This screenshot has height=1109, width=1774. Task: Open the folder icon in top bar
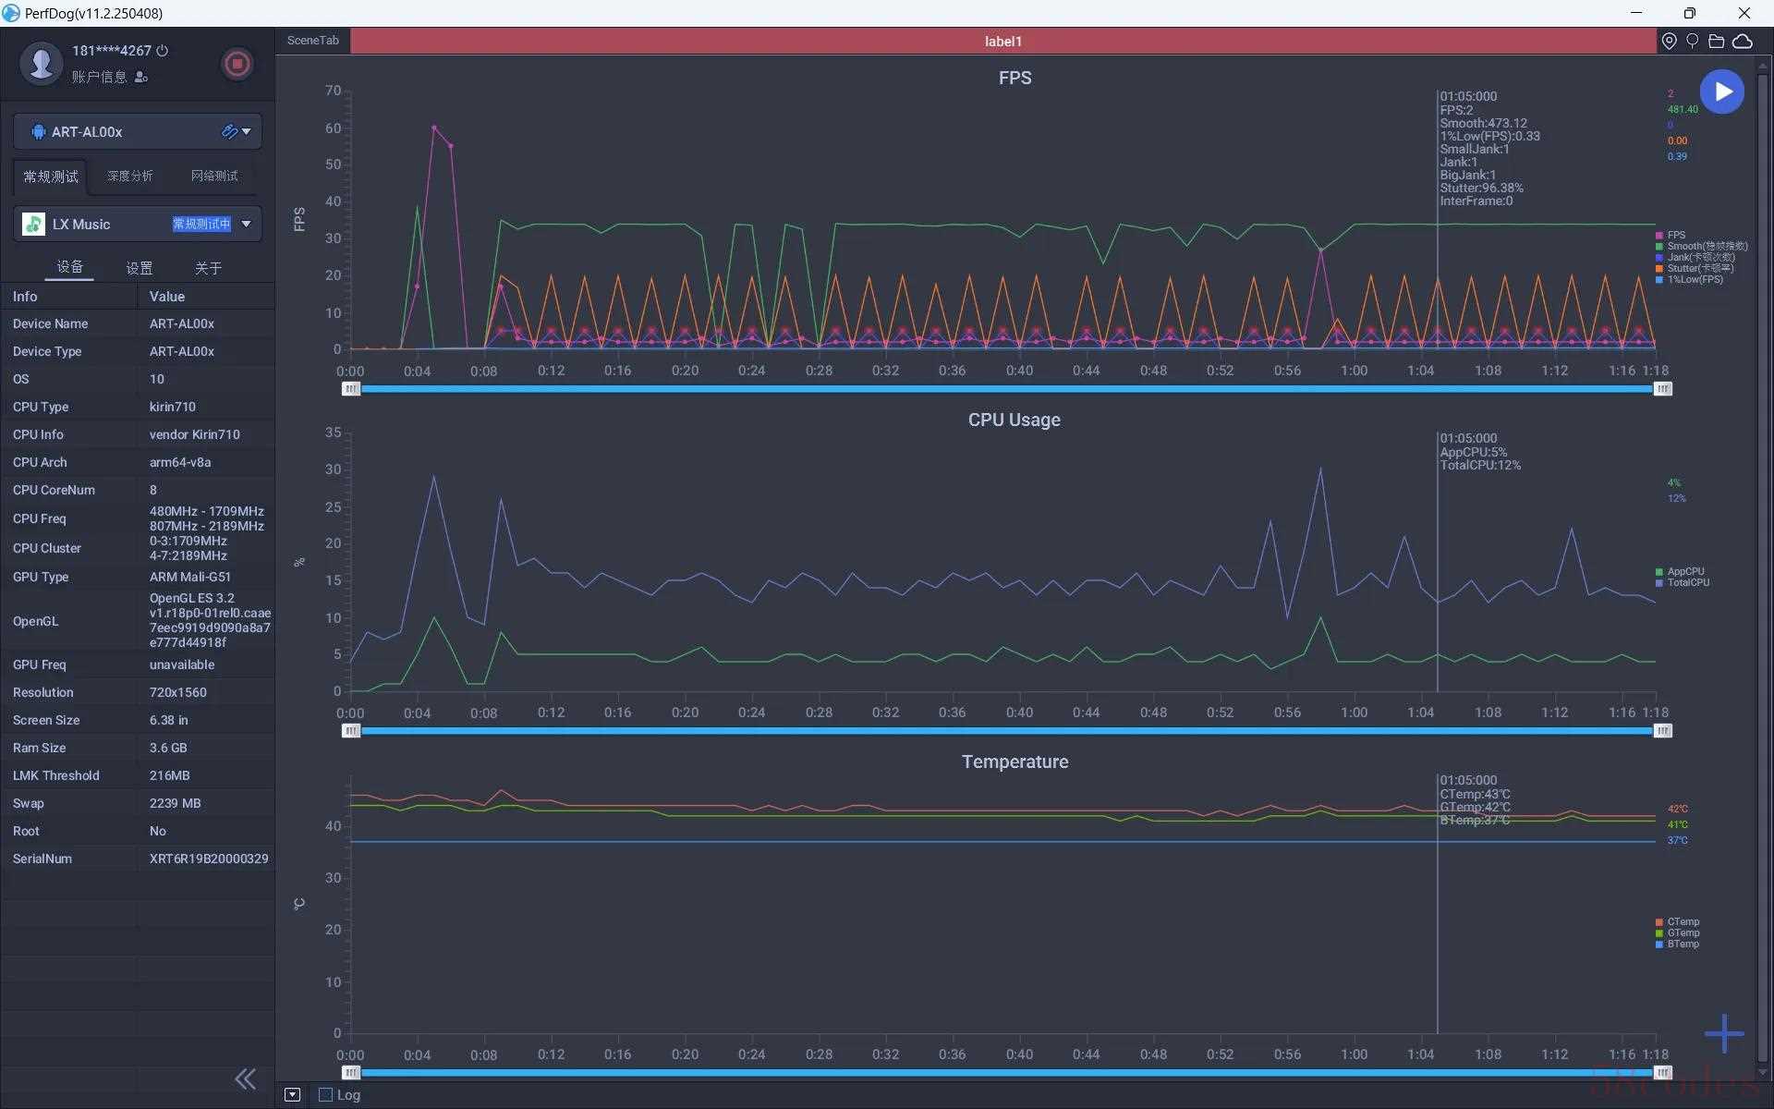tap(1716, 41)
